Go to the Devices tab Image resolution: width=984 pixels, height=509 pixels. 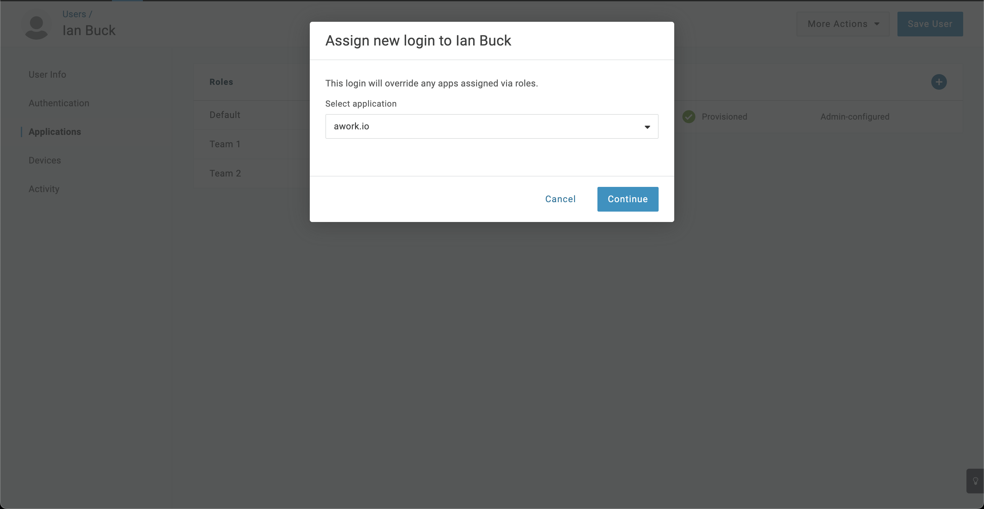coord(45,160)
